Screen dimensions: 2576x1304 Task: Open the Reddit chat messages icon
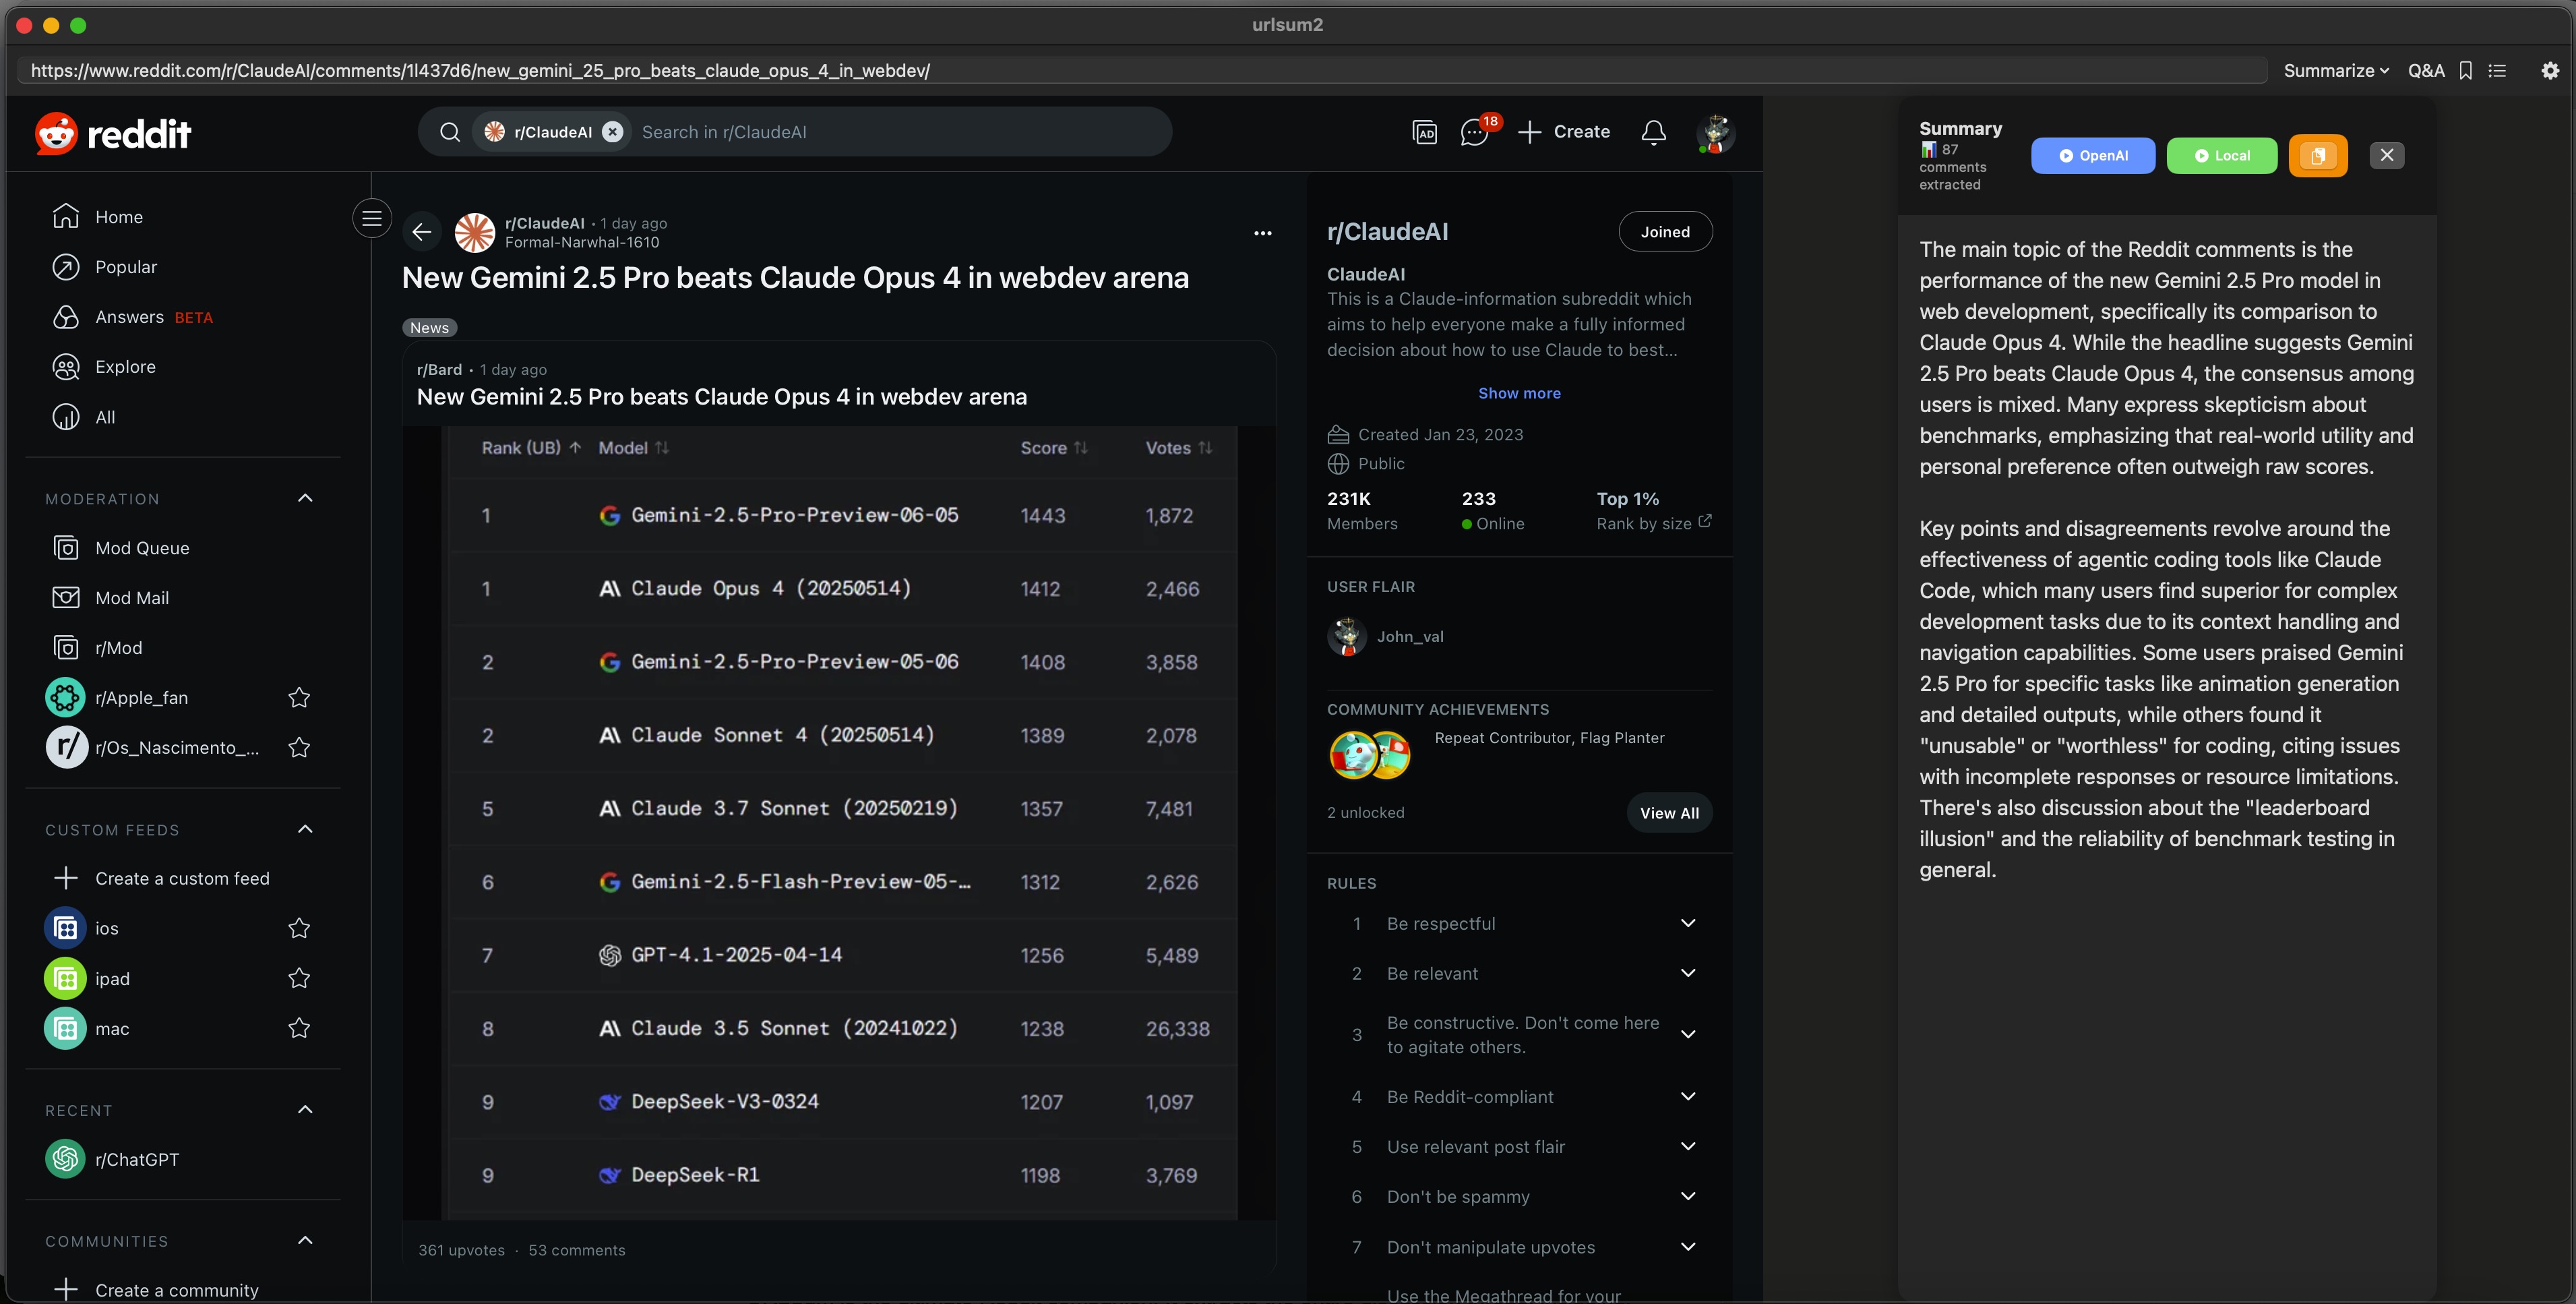pos(1473,132)
